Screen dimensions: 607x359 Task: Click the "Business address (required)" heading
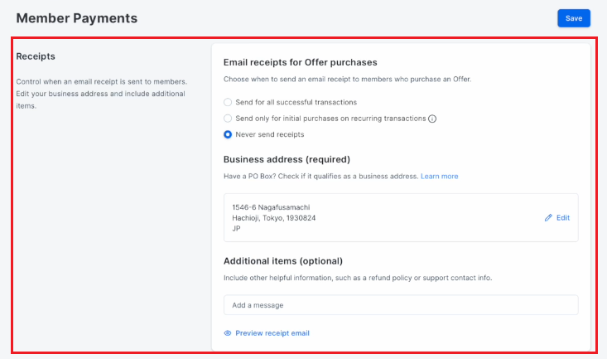(287, 160)
